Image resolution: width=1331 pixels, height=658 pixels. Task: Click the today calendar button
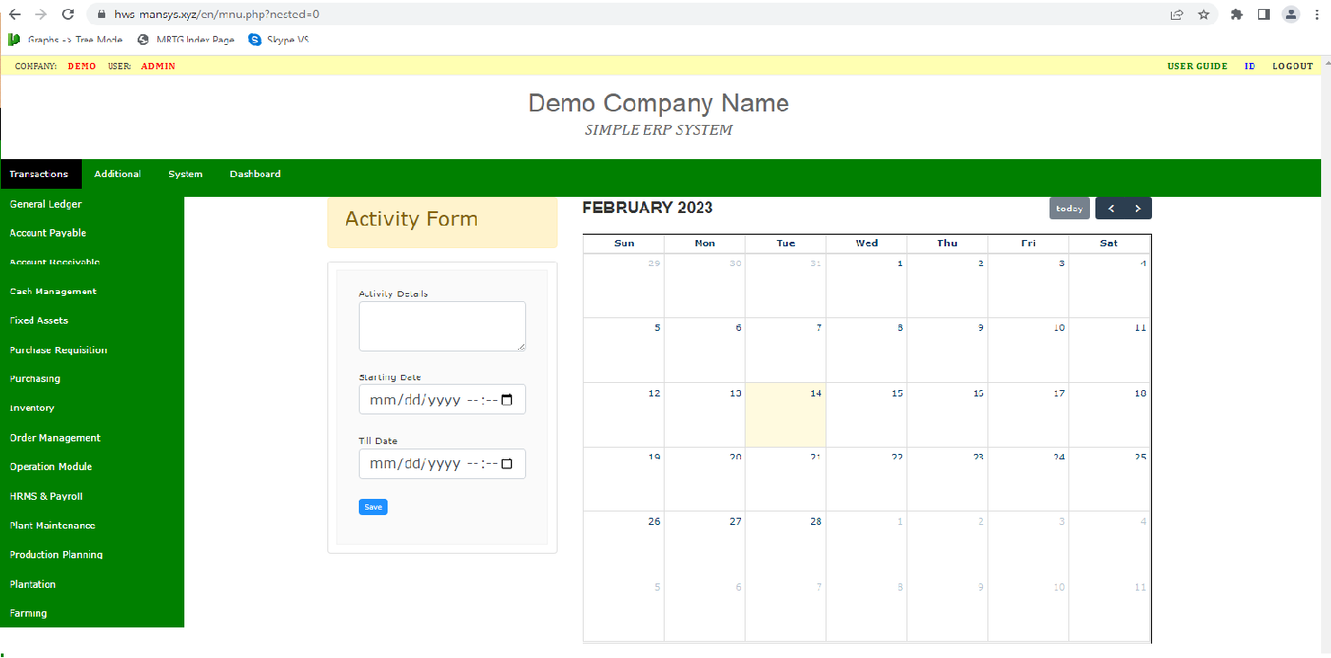point(1069,209)
